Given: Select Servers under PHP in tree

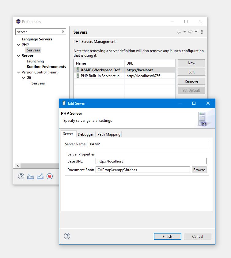Looking at the screenshot, I should tap(33, 50).
